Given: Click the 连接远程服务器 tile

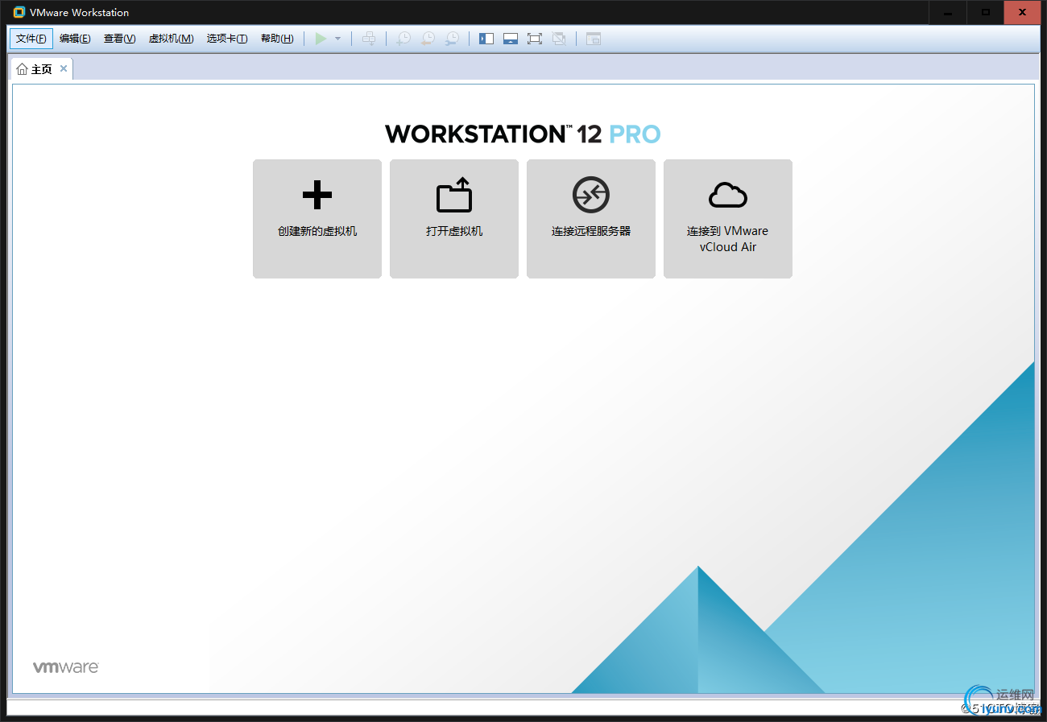Looking at the screenshot, I should [591, 219].
